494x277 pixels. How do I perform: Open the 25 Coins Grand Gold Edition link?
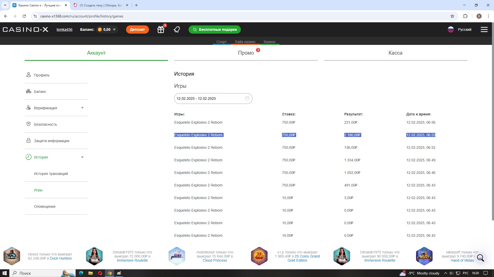pos(304,258)
